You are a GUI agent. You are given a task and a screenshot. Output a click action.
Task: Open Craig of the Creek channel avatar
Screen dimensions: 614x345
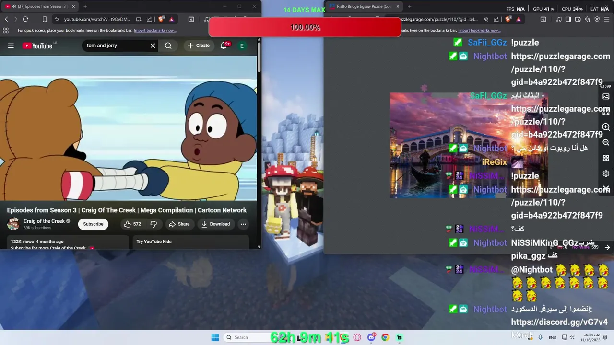13,224
